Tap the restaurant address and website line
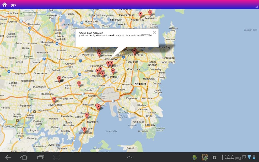259x162 pixels. pyautogui.click(x=115, y=35)
